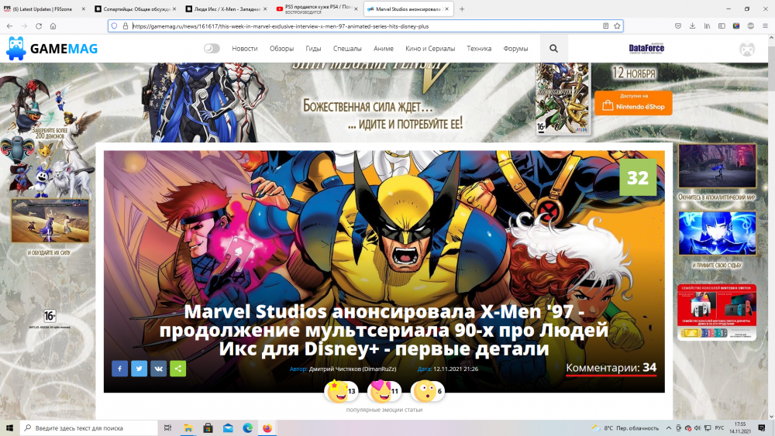The image size is (775, 436).
Task: Show site security shield info
Action: click(114, 26)
